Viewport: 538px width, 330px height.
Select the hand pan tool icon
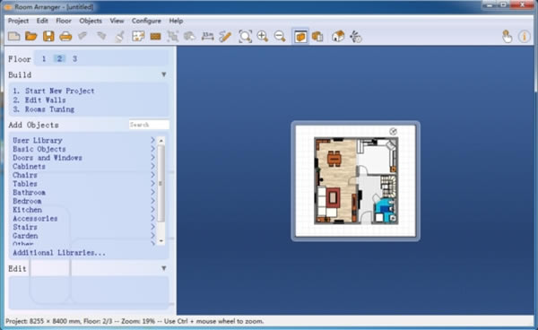click(x=507, y=36)
